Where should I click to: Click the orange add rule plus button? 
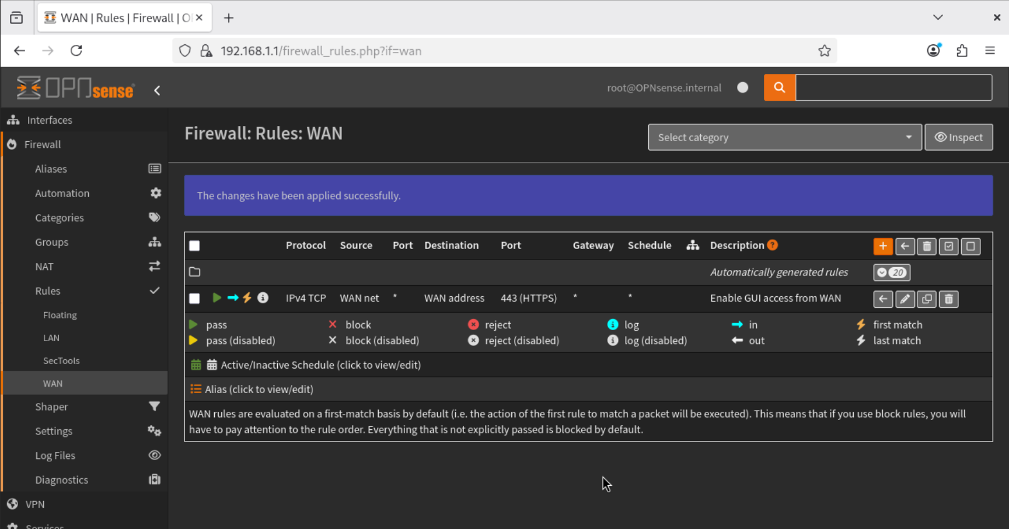882,246
